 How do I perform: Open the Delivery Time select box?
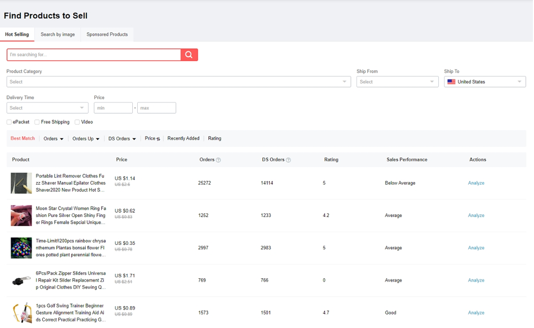tap(47, 108)
